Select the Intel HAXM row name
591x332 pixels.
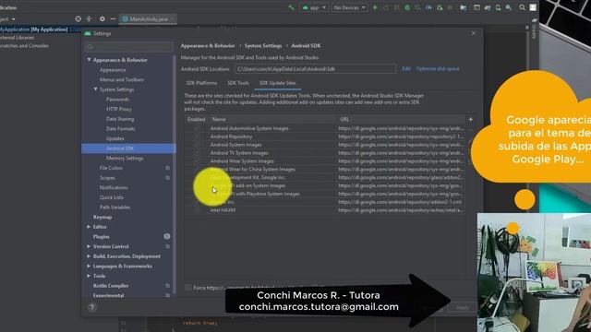coord(223,210)
